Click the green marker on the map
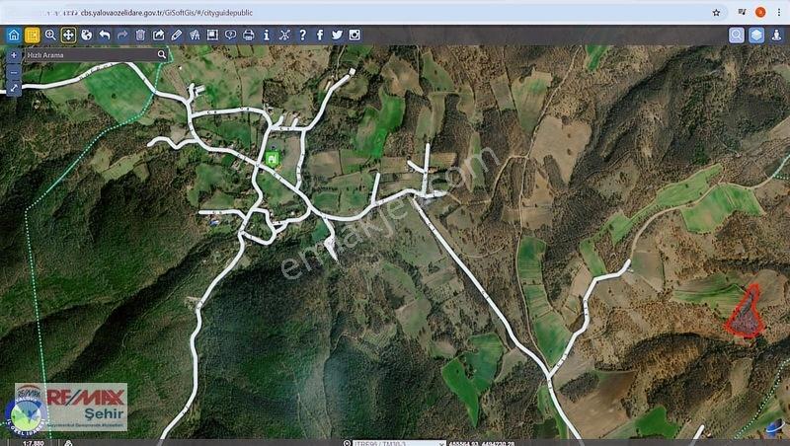Viewport: 790px width, 446px height. pyautogui.click(x=273, y=159)
